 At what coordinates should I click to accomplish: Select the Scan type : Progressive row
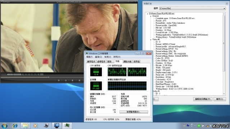coord(165,82)
